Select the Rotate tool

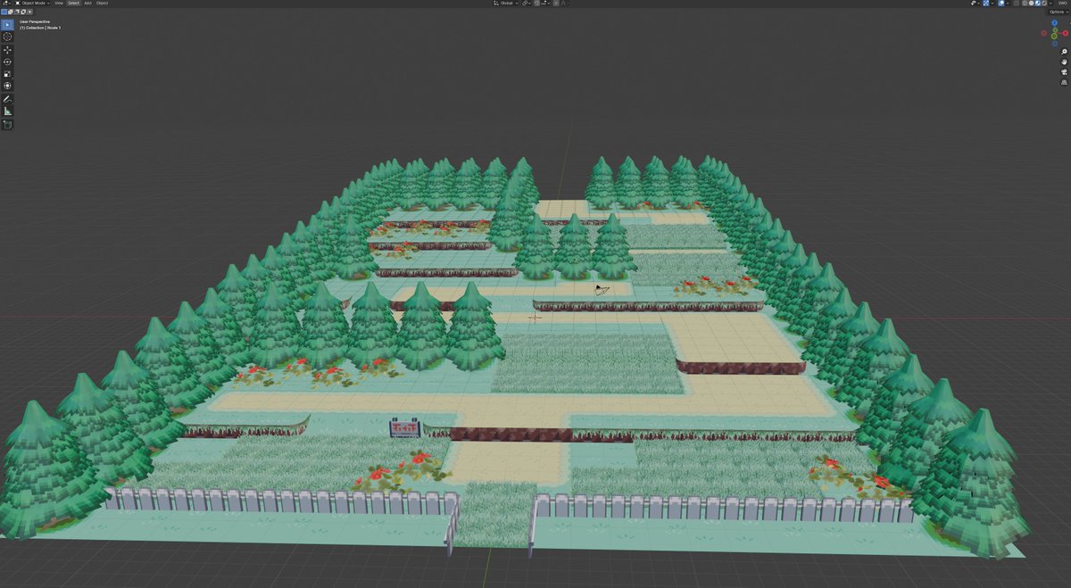click(7, 62)
